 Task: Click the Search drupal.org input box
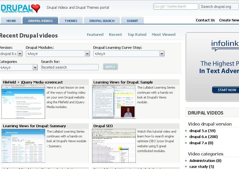click(x=219, y=6)
